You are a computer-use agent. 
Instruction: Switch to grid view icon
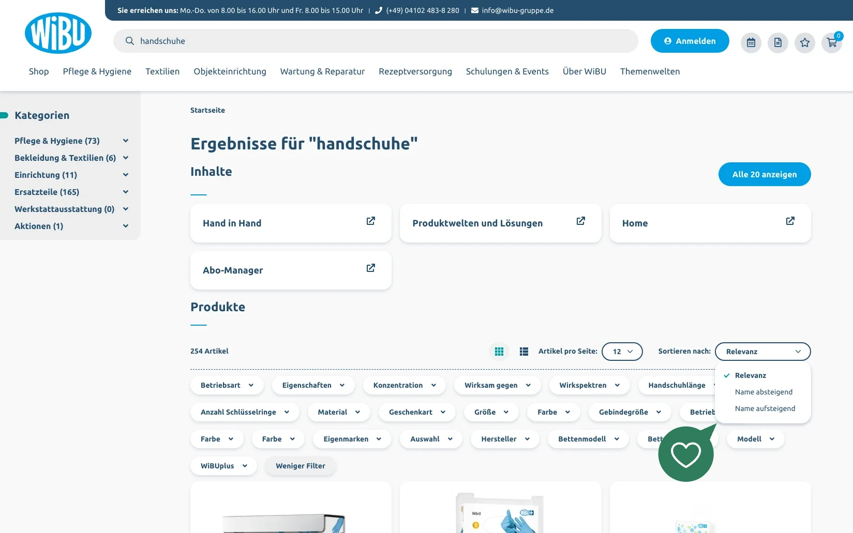pyautogui.click(x=499, y=352)
